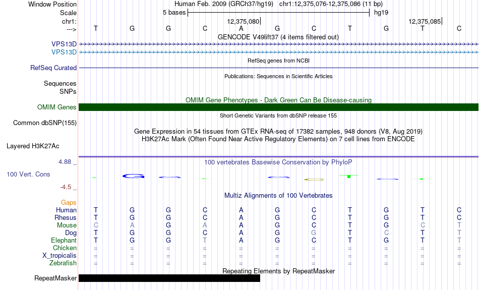Click the green T conservation mark above baseline
Screen dimensions: 479x290
tap(349, 177)
